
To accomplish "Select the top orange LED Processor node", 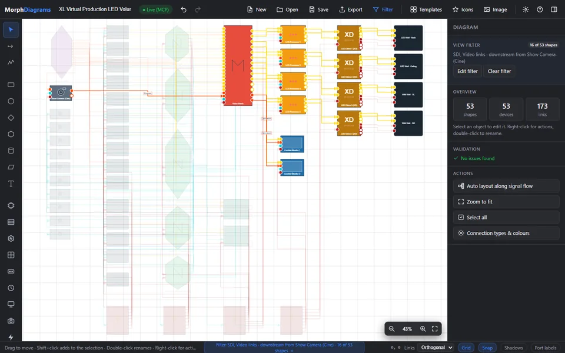I will [x=293, y=35].
